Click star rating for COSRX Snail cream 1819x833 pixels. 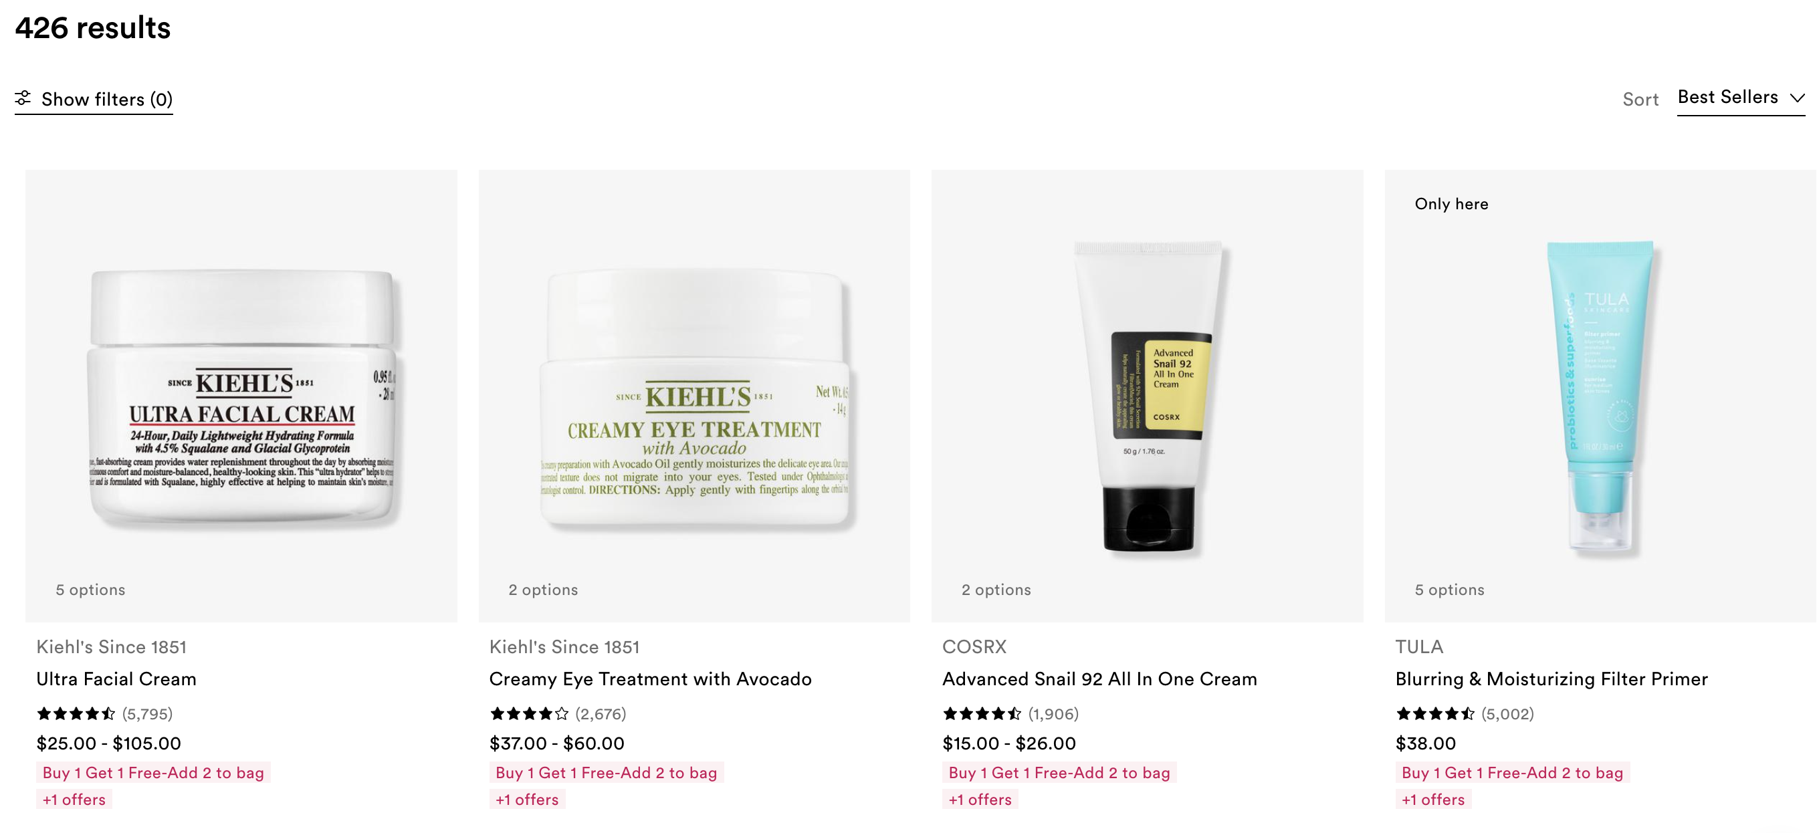tap(982, 714)
